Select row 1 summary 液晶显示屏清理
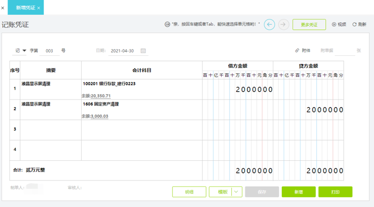 pyautogui.click(x=36, y=84)
